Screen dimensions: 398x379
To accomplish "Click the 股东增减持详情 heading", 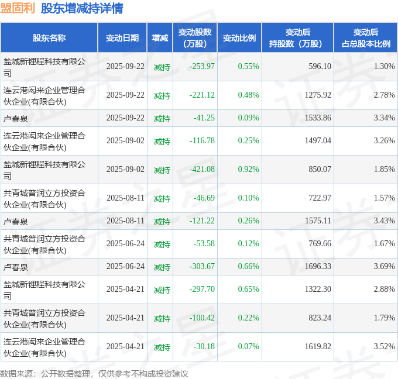I will 82,8.
